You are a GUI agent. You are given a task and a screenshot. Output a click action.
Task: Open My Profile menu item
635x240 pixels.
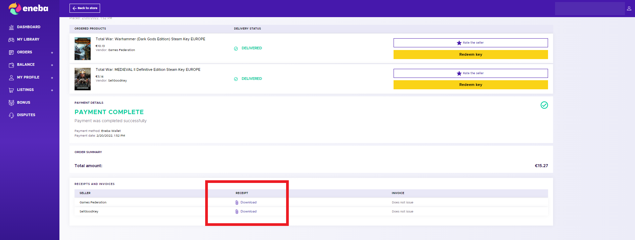pyautogui.click(x=28, y=77)
